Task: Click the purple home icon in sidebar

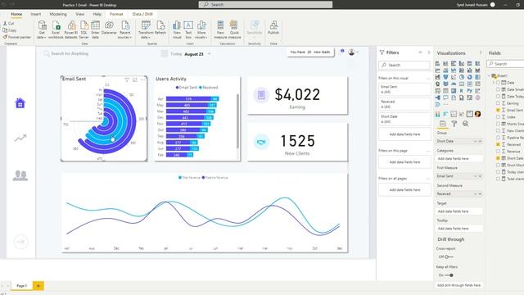Action: pos(20,103)
